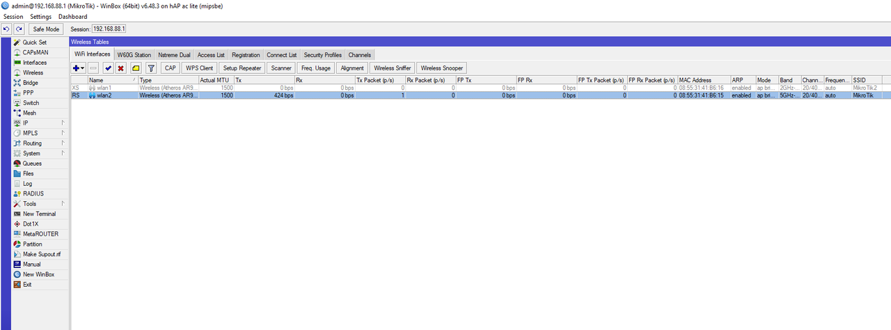Image resolution: width=891 pixels, height=330 pixels.
Task: Sort table by the Name column header
Action: (x=113, y=80)
